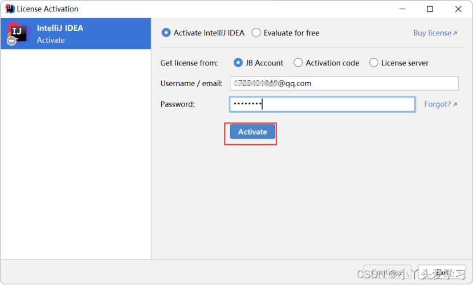
Task: Click the License Activation title bar app icon
Action: coord(10,9)
